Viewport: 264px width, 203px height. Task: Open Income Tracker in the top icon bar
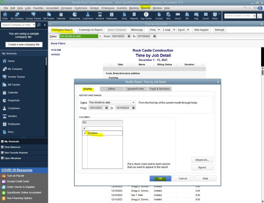(33, 16)
